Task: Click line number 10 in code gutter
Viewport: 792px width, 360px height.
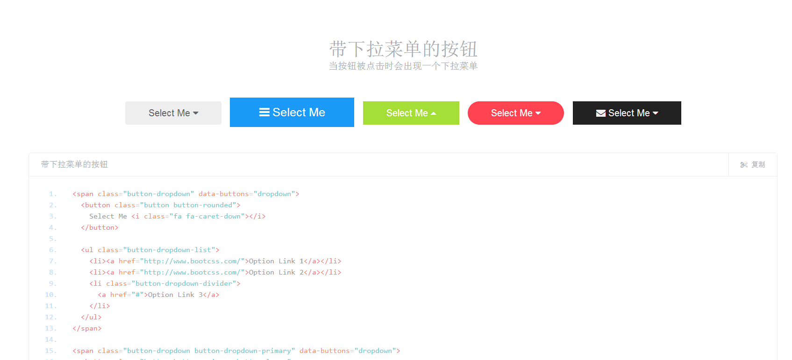Action: tap(51, 295)
